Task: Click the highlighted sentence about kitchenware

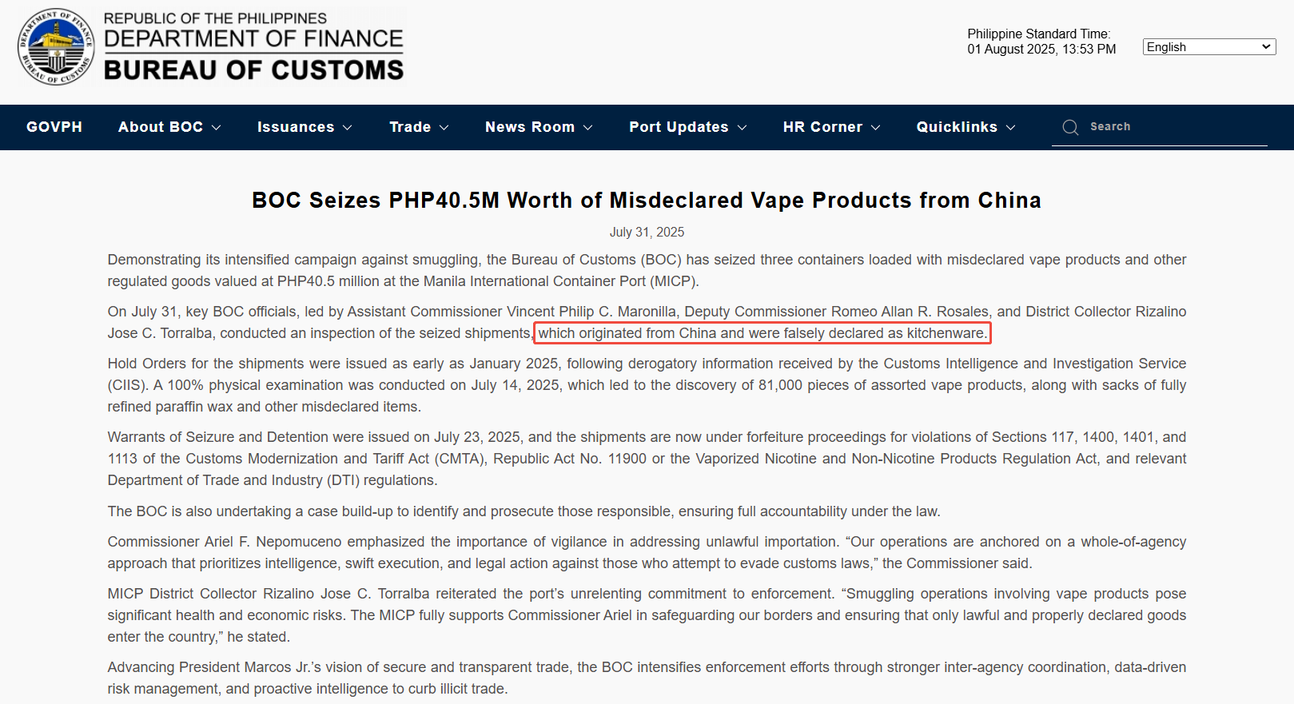Action: click(762, 333)
